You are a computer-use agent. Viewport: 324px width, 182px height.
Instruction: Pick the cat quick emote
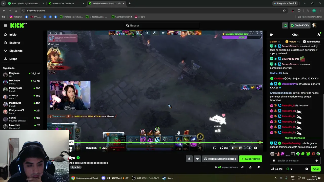[x=272, y=154]
